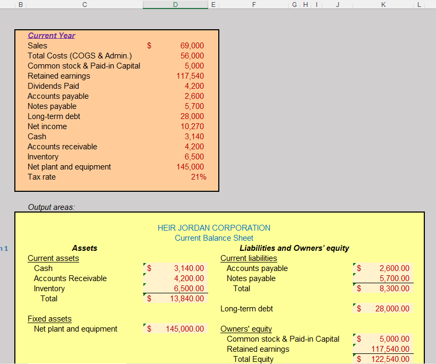Viewport: 436px width, 364px height.
Task: Select the column B header
Action: point(21,4)
